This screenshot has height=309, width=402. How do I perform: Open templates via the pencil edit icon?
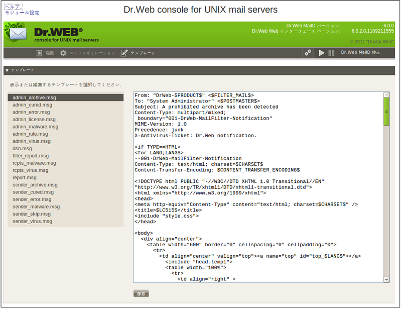coord(124,53)
